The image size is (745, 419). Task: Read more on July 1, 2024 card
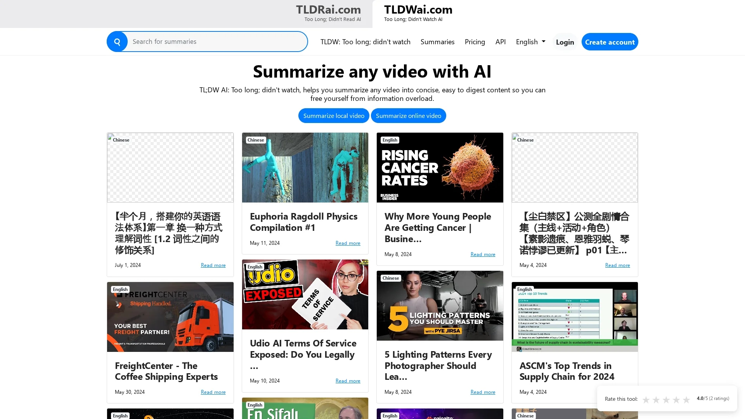click(213, 265)
